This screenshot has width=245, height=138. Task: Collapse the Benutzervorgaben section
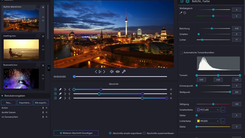click(x=2, y=96)
